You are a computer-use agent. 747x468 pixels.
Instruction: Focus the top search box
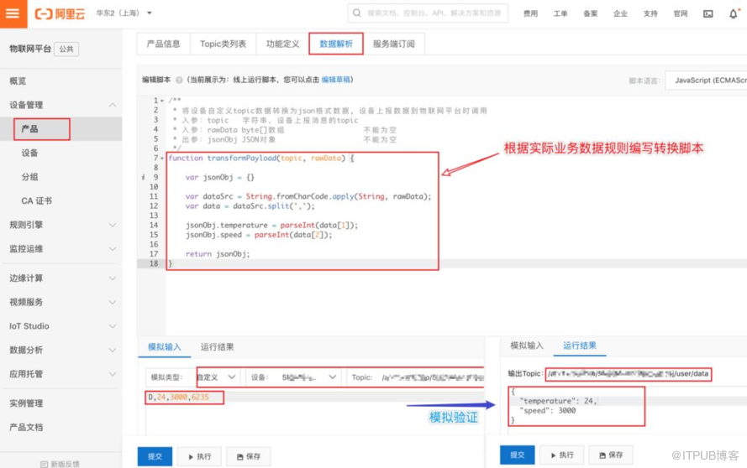pos(428,13)
